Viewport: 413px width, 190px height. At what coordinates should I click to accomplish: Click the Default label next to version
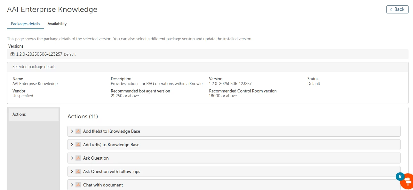pyautogui.click(x=70, y=54)
